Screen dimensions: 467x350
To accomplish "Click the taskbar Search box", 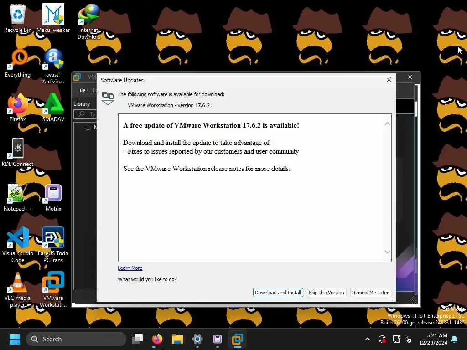I will 76,339.
